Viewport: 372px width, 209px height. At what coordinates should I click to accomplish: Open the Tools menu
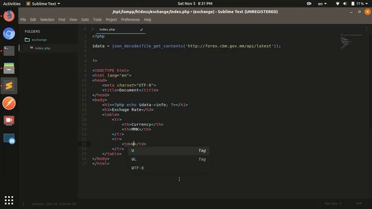point(97,20)
